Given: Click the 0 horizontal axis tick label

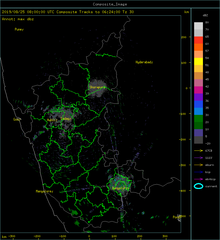Looking at the screenshot, I should (x=89, y=236).
